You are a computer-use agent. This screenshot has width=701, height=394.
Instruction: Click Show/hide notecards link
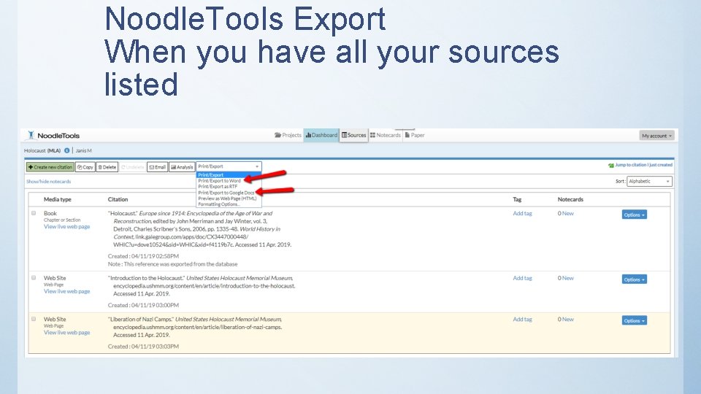click(x=48, y=182)
